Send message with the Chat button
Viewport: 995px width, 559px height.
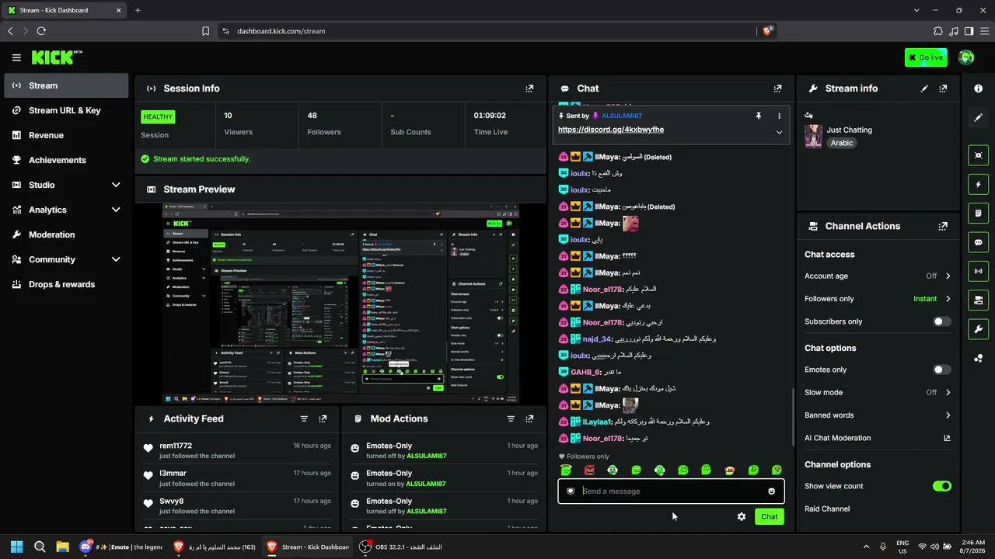point(769,516)
